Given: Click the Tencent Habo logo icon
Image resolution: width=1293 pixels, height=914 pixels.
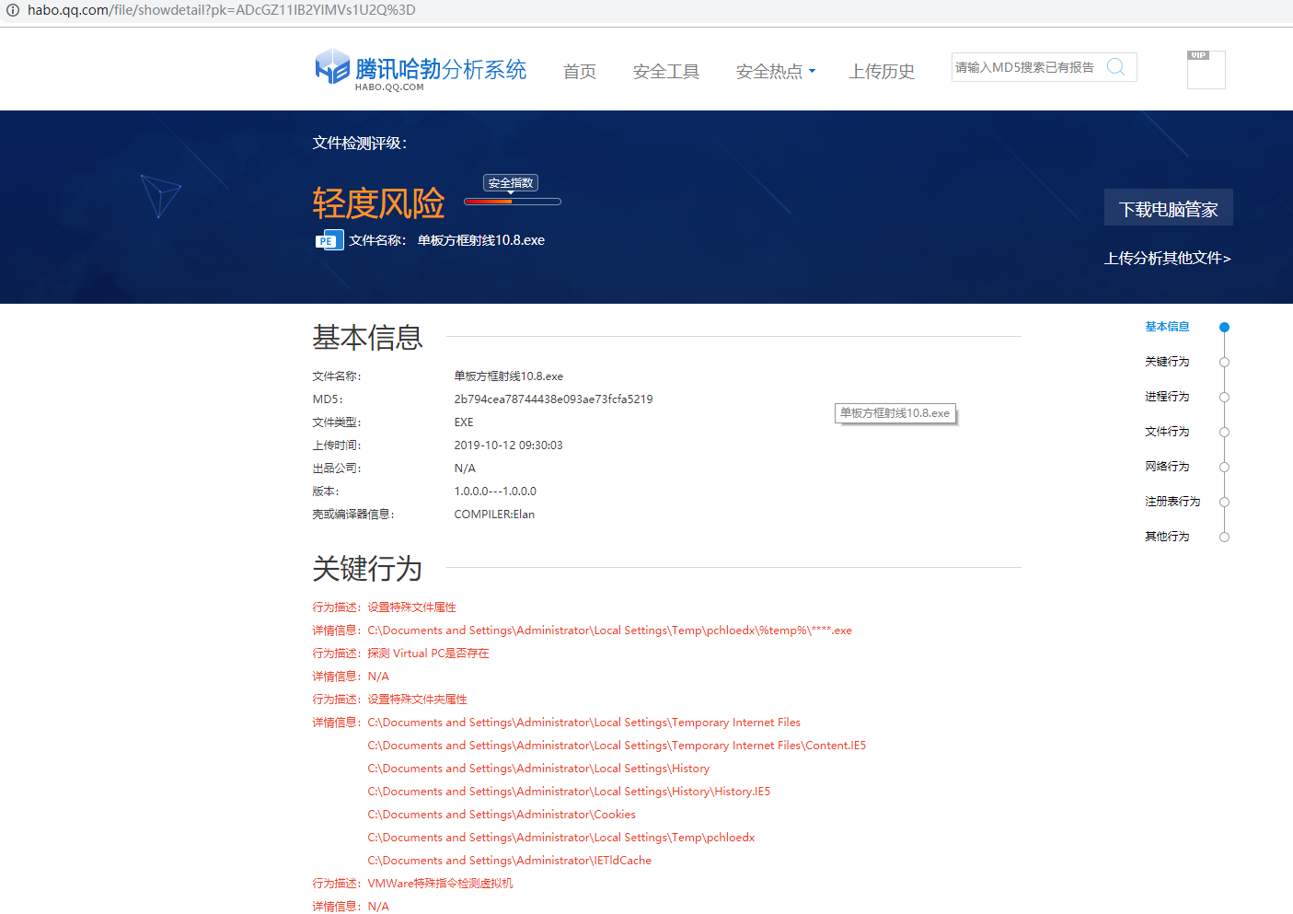Looking at the screenshot, I should click(332, 67).
